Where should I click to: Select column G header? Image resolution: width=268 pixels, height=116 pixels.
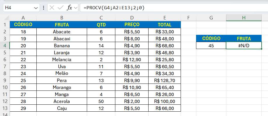[211, 18]
